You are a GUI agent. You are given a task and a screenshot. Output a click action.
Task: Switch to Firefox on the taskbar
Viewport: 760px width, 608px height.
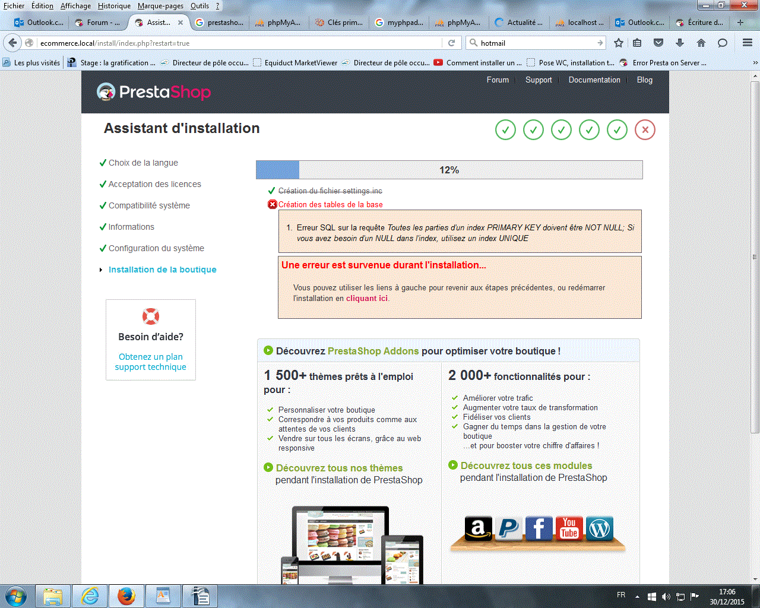click(x=126, y=596)
